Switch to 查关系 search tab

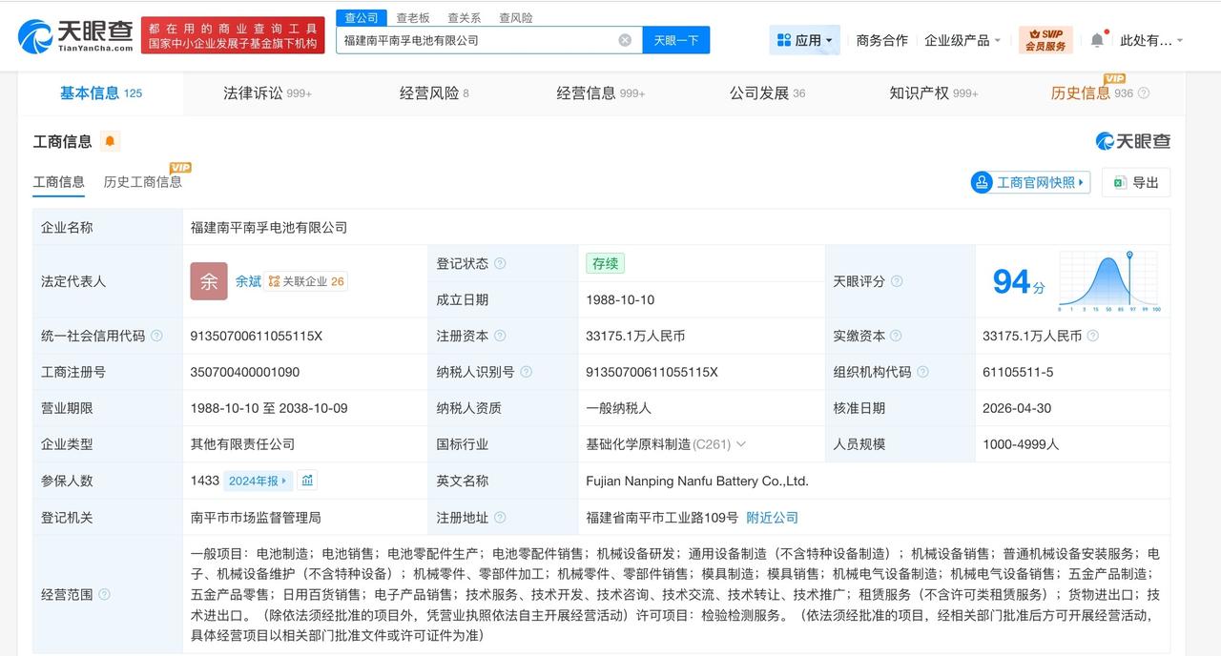[x=465, y=18]
